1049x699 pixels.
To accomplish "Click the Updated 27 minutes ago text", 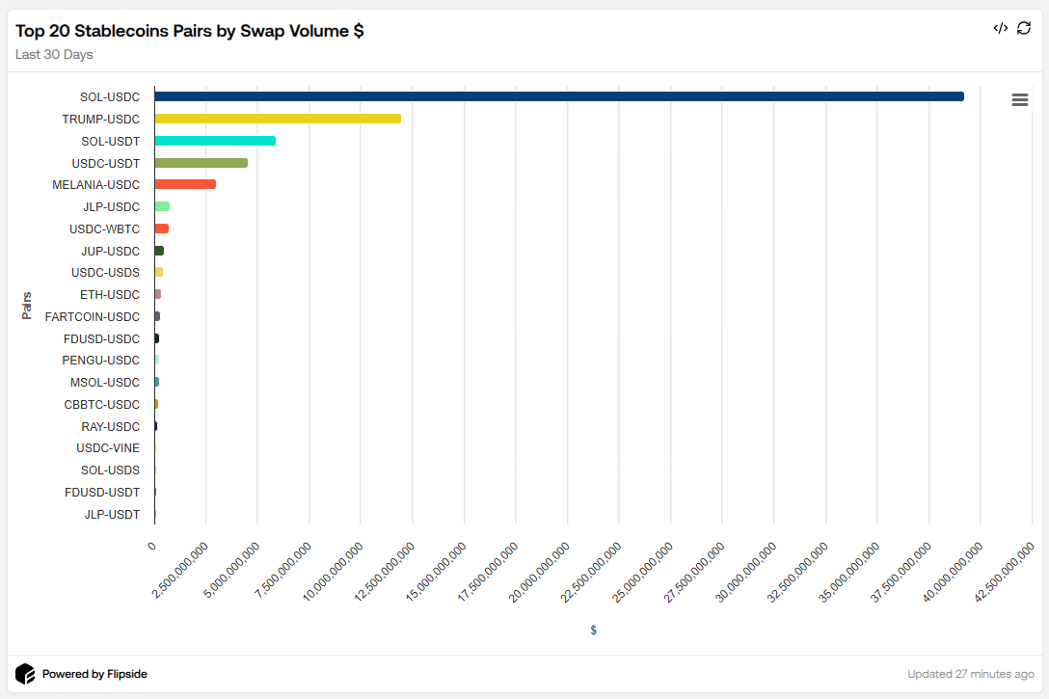I will [x=971, y=674].
